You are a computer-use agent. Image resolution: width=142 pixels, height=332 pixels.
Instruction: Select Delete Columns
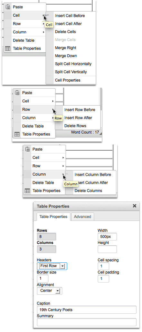click(x=88, y=191)
